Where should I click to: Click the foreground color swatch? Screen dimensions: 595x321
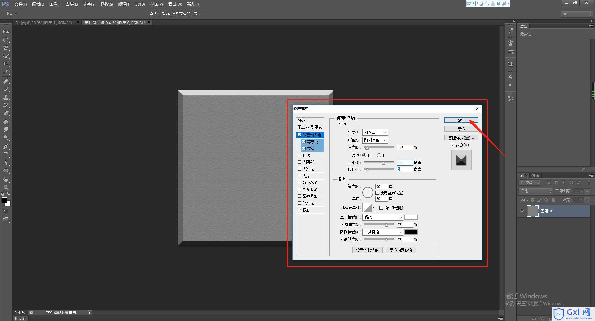(4, 200)
